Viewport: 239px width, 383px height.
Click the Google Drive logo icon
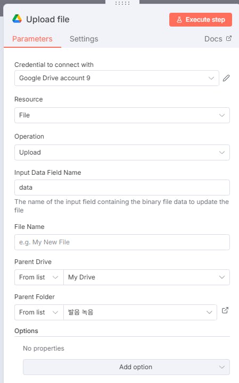17,19
